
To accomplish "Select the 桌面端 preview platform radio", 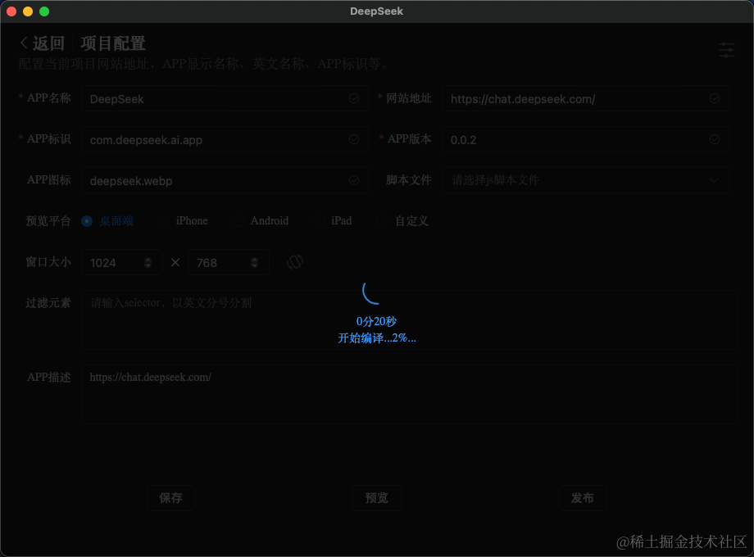I will [x=87, y=221].
